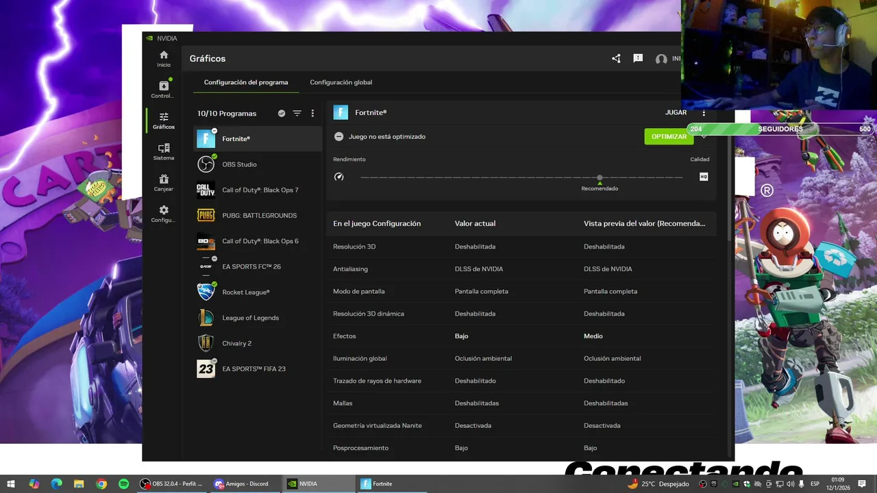Click the share icon in NVIDIA header
The width and height of the screenshot is (877, 493).
coord(616,59)
